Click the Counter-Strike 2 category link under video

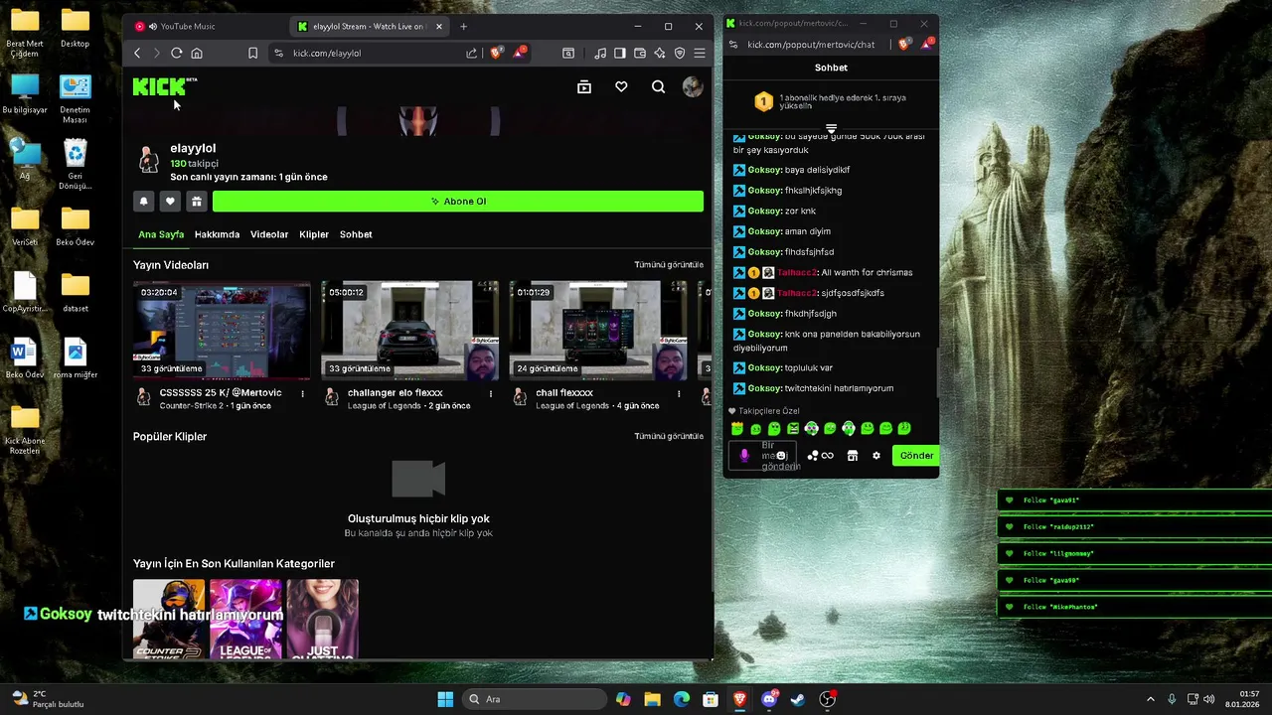click(x=192, y=406)
